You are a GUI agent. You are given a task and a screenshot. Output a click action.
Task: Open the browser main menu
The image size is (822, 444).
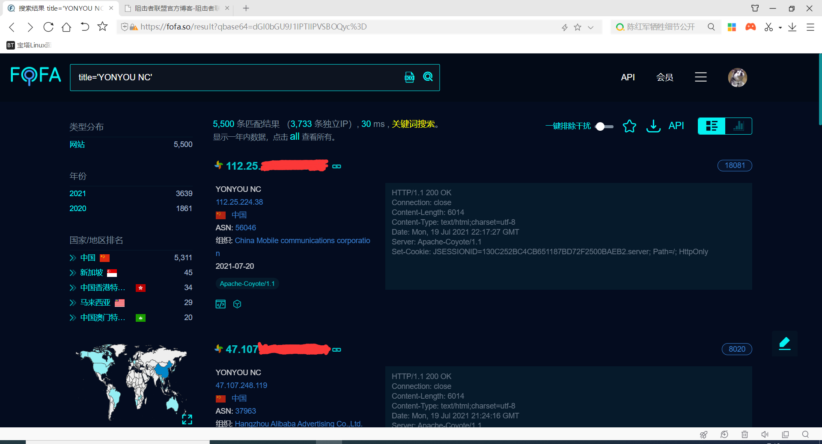(810, 27)
